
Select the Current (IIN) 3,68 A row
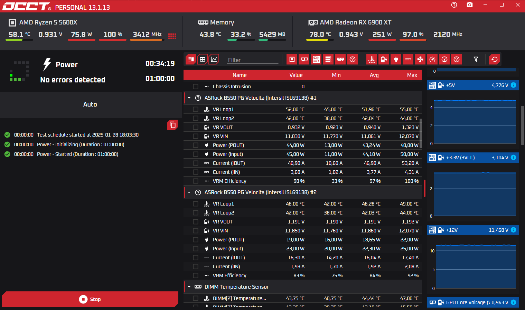pyautogui.click(x=303, y=172)
